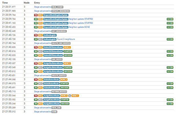Click node value 3 in 21:20:31.985 row
The image size is (176, 115).
(24, 11)
